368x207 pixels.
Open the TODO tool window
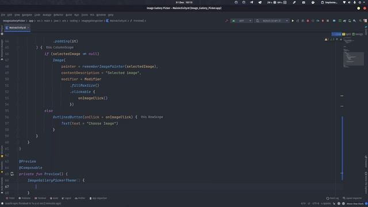pos(10,198)
